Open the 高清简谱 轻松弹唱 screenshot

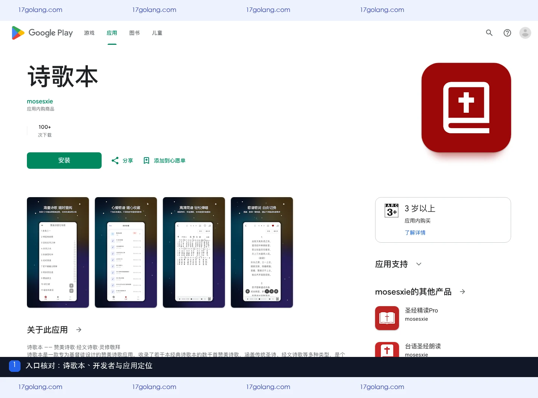click(194, 252)
